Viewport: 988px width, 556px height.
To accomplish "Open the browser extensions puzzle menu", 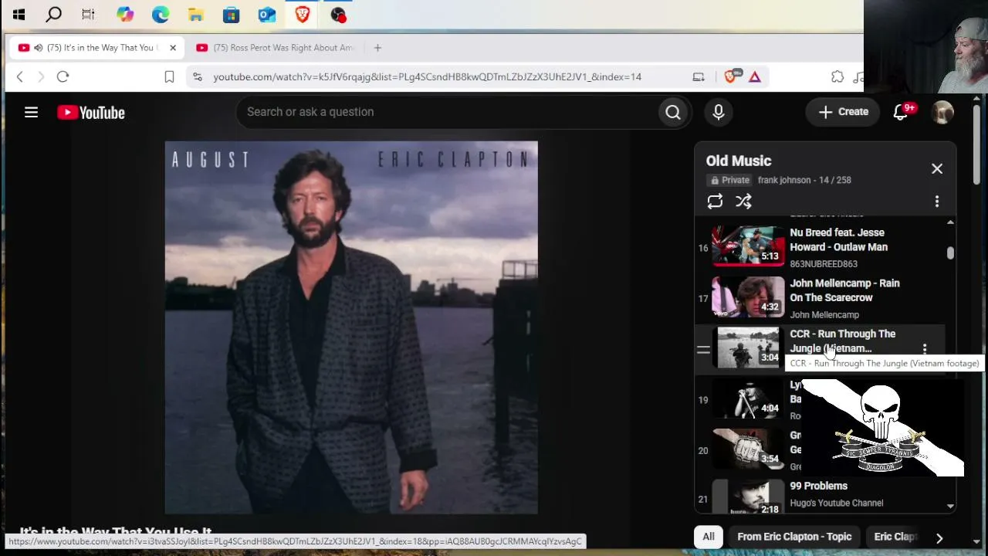I will point(837,76).
